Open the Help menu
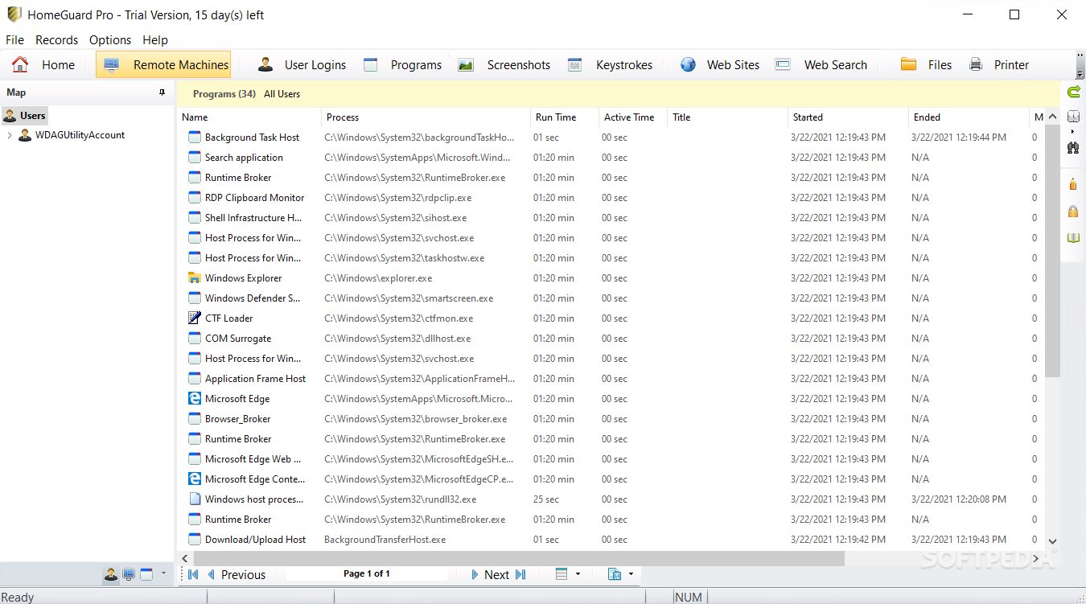 (x=155, y=40)
